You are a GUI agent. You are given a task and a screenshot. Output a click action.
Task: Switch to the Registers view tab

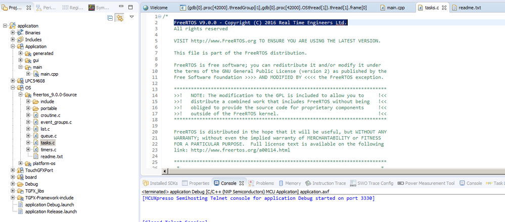coord(74,8)
